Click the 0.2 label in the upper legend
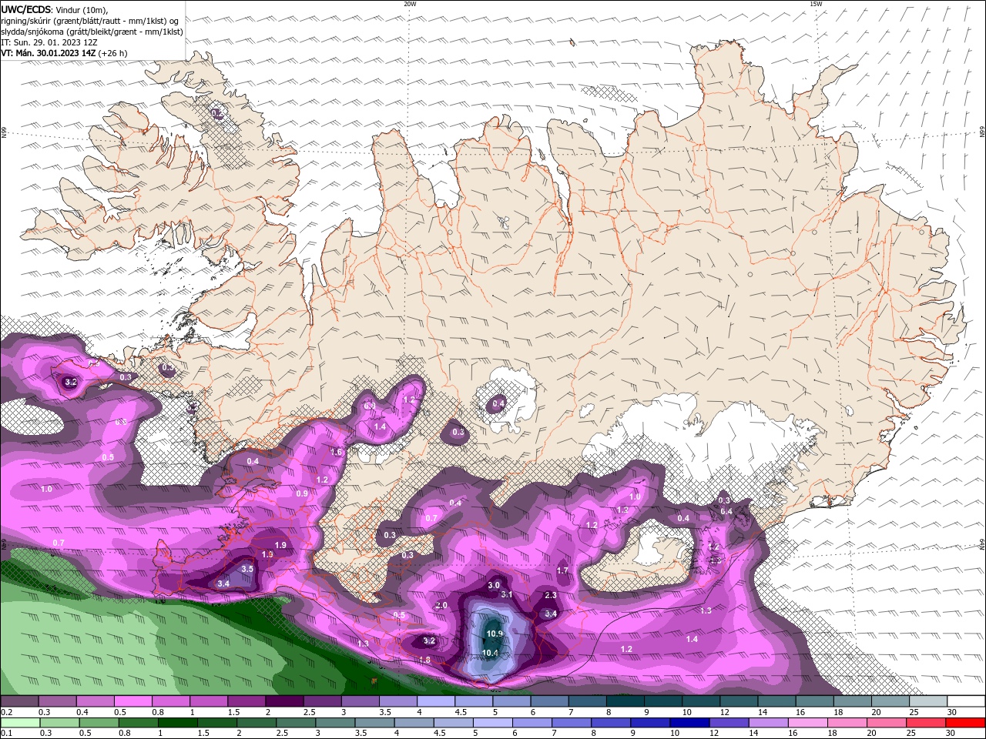This screenshot has width=986, height=739. (6, 713)
